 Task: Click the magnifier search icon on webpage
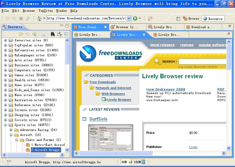tap(157, 61)
